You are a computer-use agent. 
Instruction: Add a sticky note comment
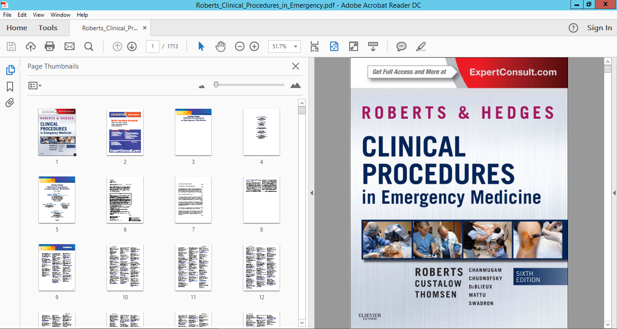(x=401, y=46)
